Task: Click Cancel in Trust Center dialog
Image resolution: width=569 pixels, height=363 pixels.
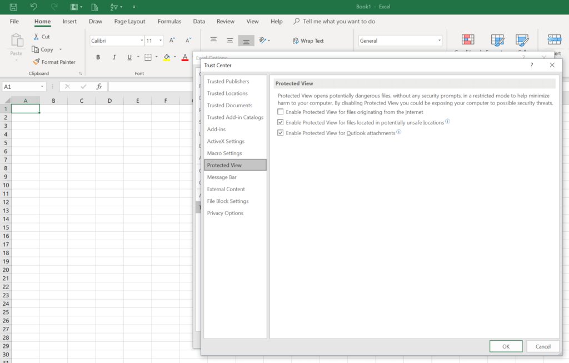Action: click(x=543, y=346)
